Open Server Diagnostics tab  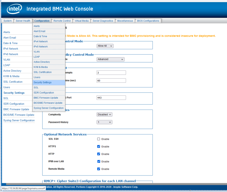pos(103,21)
